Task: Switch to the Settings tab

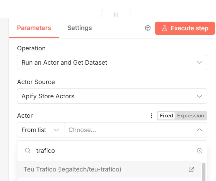Action: (79, 28)
